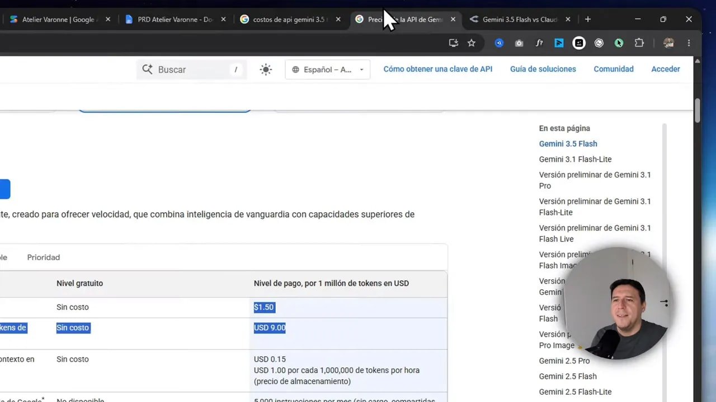Screen dimensions: 716x402
Task: Open Chrome's three-dot menu
Action: [x=689, y=43]
